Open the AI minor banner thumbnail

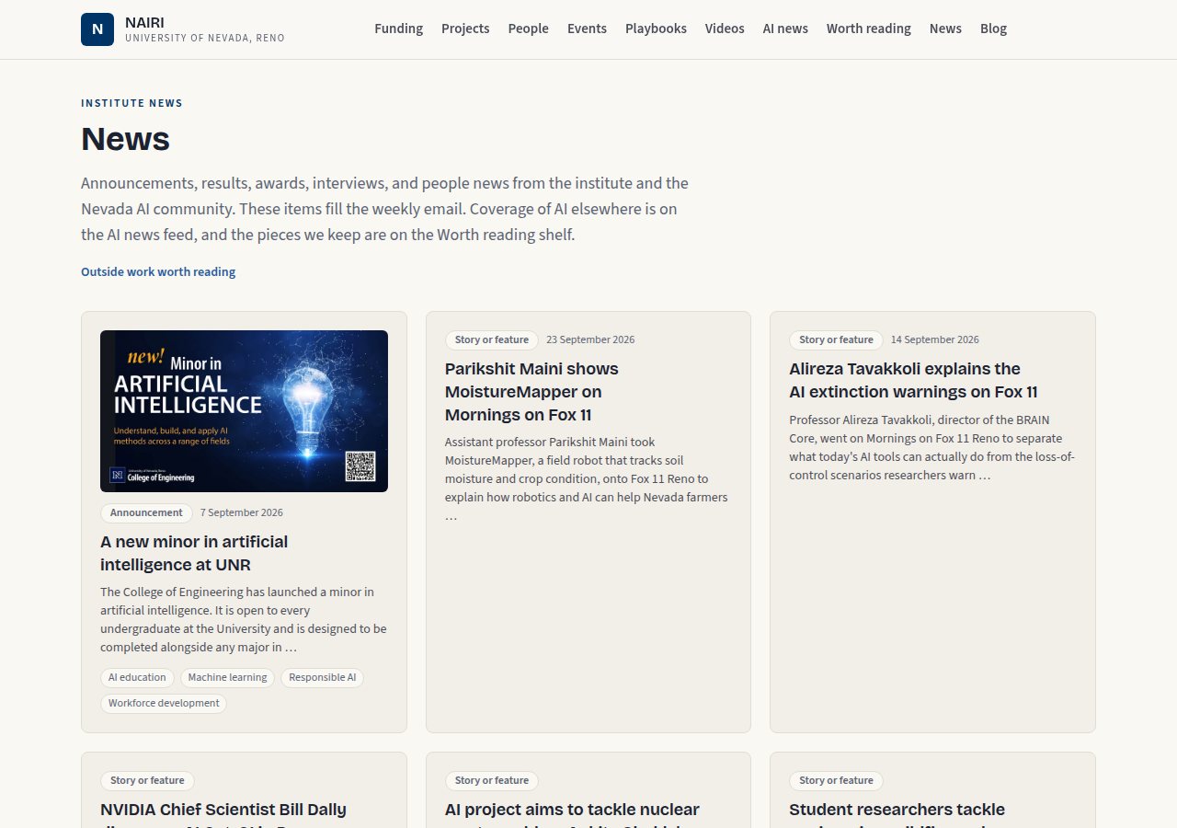(x=244, y=411)
